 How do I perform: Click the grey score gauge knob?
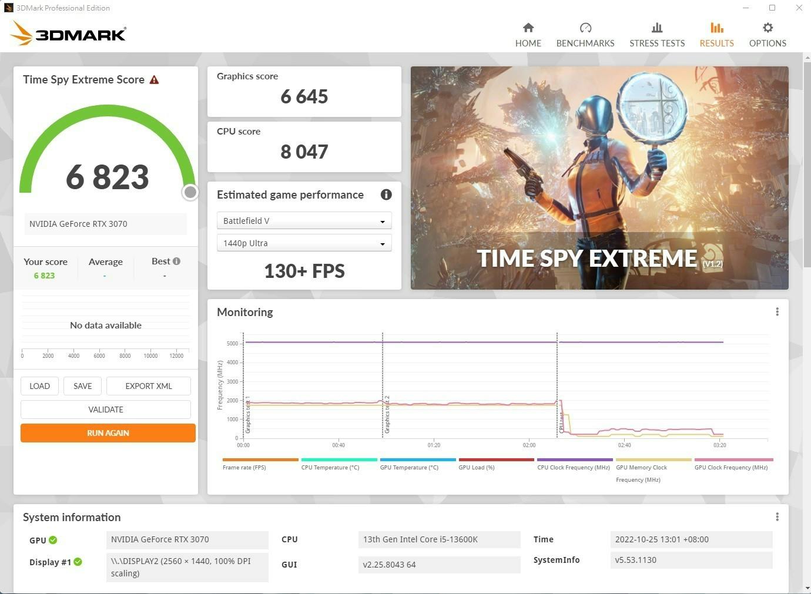coord(190,192)
